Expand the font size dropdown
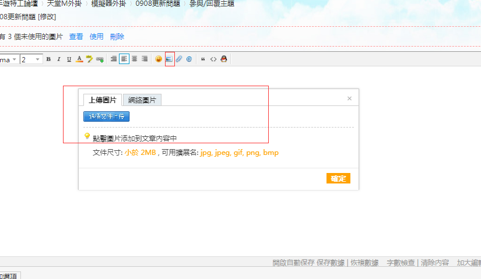 click(x=38, y=59)
